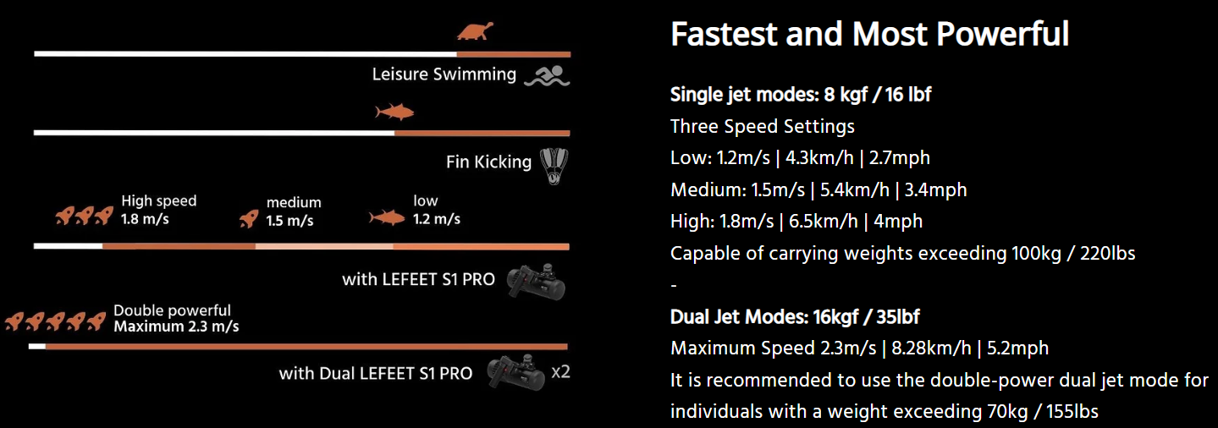The image size is (1218, 428).
Task: Click the Three Speed Settings text line
Action: (x=763, y=127)
